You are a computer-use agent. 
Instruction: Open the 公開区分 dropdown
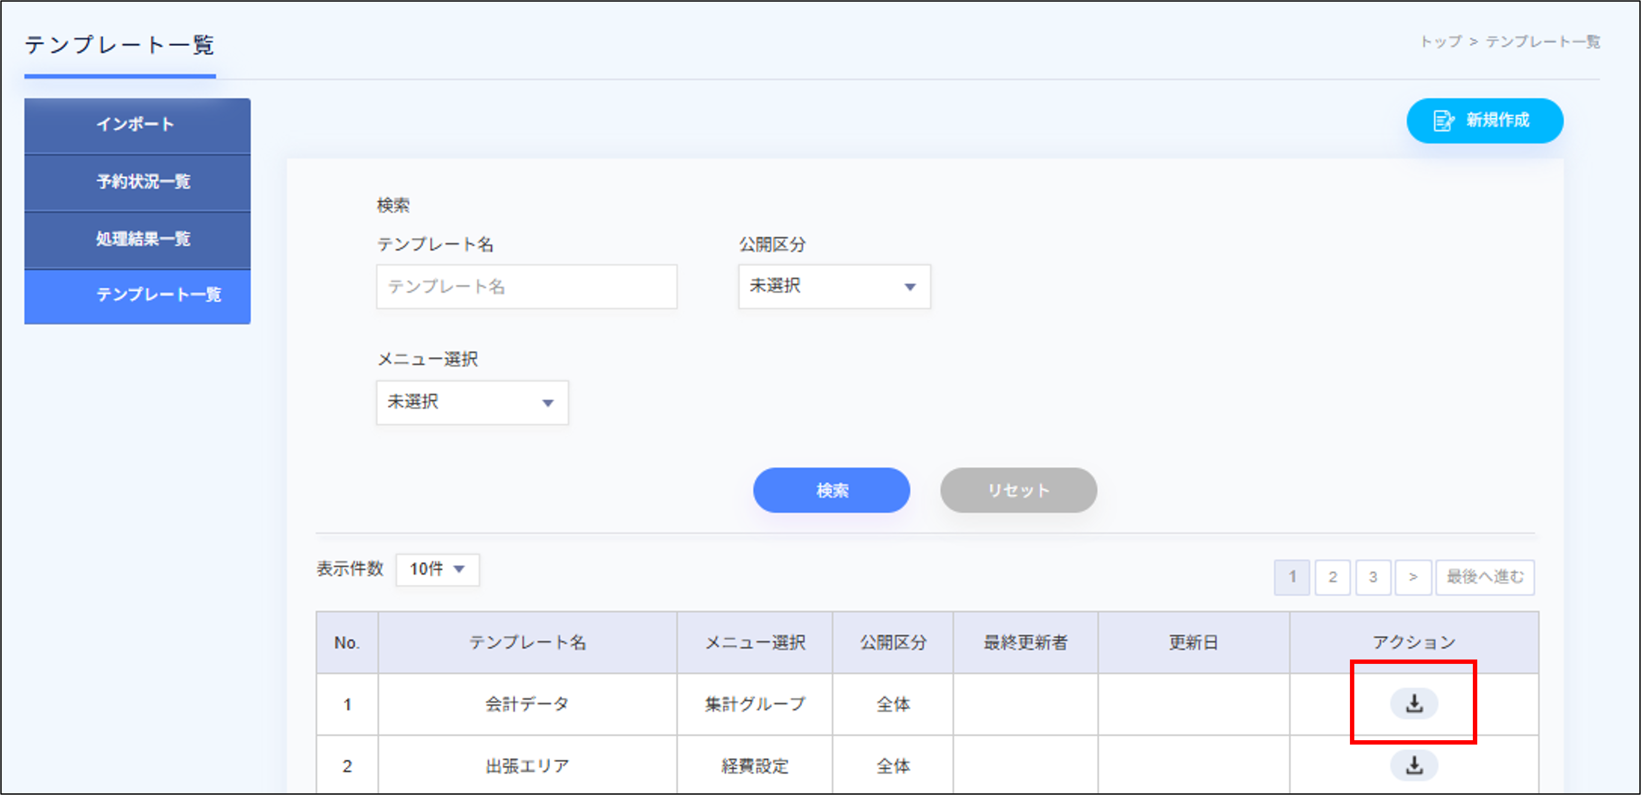pyautogui.click(x=834, y=286)
